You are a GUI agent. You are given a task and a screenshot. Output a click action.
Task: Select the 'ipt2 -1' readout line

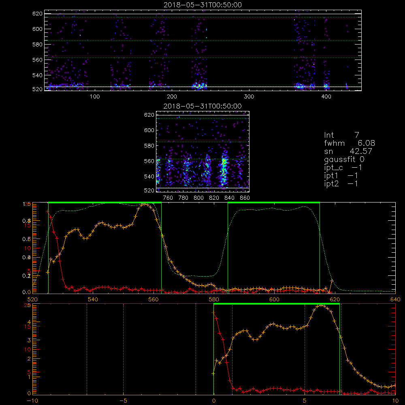tap(341, 183)
